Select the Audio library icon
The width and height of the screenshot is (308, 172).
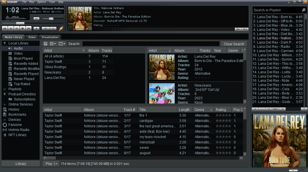click(10, 48)
